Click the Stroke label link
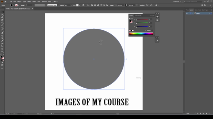213x119 pixels. tap(23, 5)
